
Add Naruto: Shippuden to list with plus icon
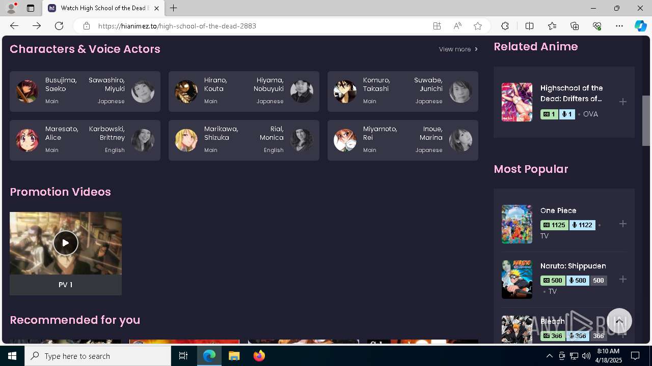point(622,279)
